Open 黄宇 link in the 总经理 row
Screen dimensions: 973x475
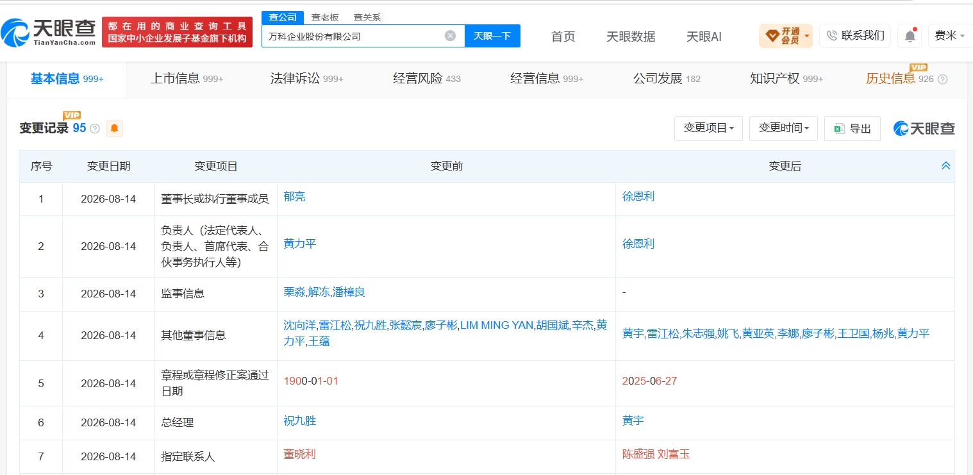click(633, 421)
